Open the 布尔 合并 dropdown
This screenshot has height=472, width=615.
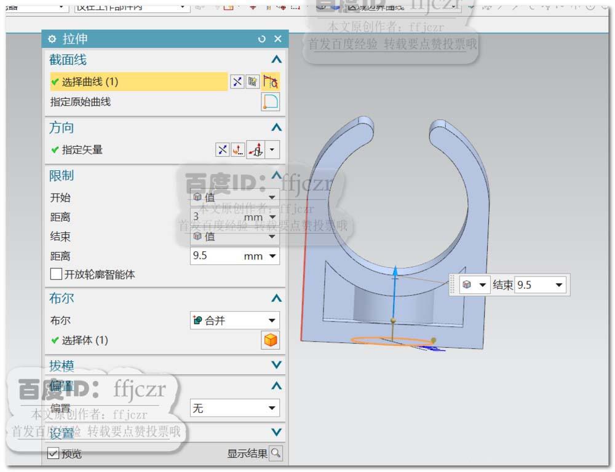[x=234, y=320]
